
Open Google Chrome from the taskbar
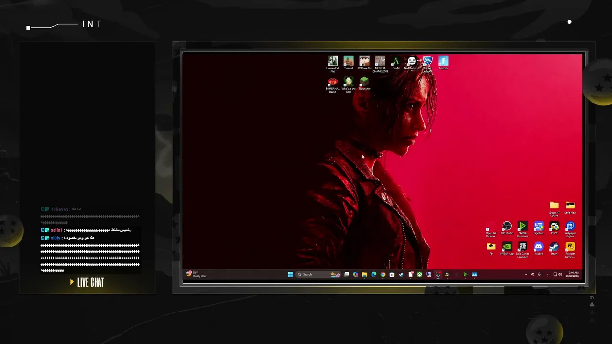(x=382, y=274)
